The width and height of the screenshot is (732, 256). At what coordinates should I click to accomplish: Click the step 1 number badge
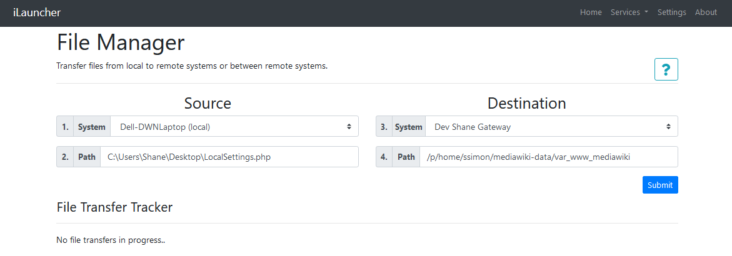click(65, 127)
